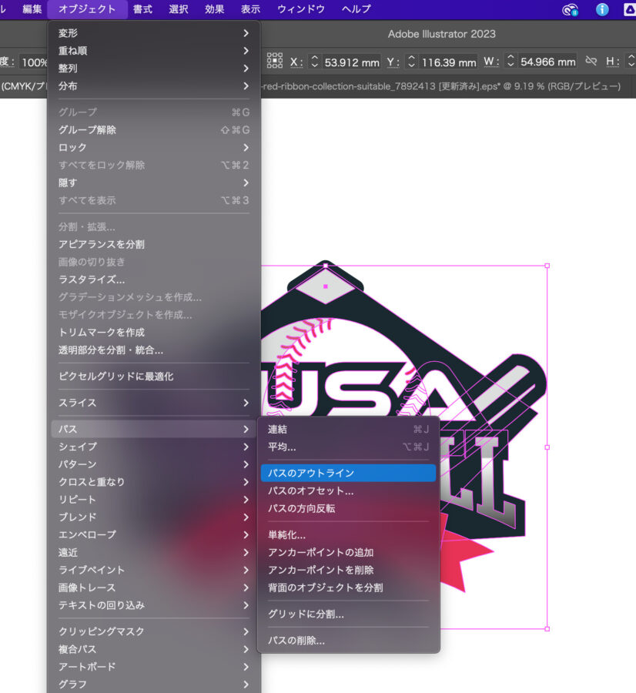Click the blue info icon in the menu bar
The image size is (636, 693).
point(602,10)
